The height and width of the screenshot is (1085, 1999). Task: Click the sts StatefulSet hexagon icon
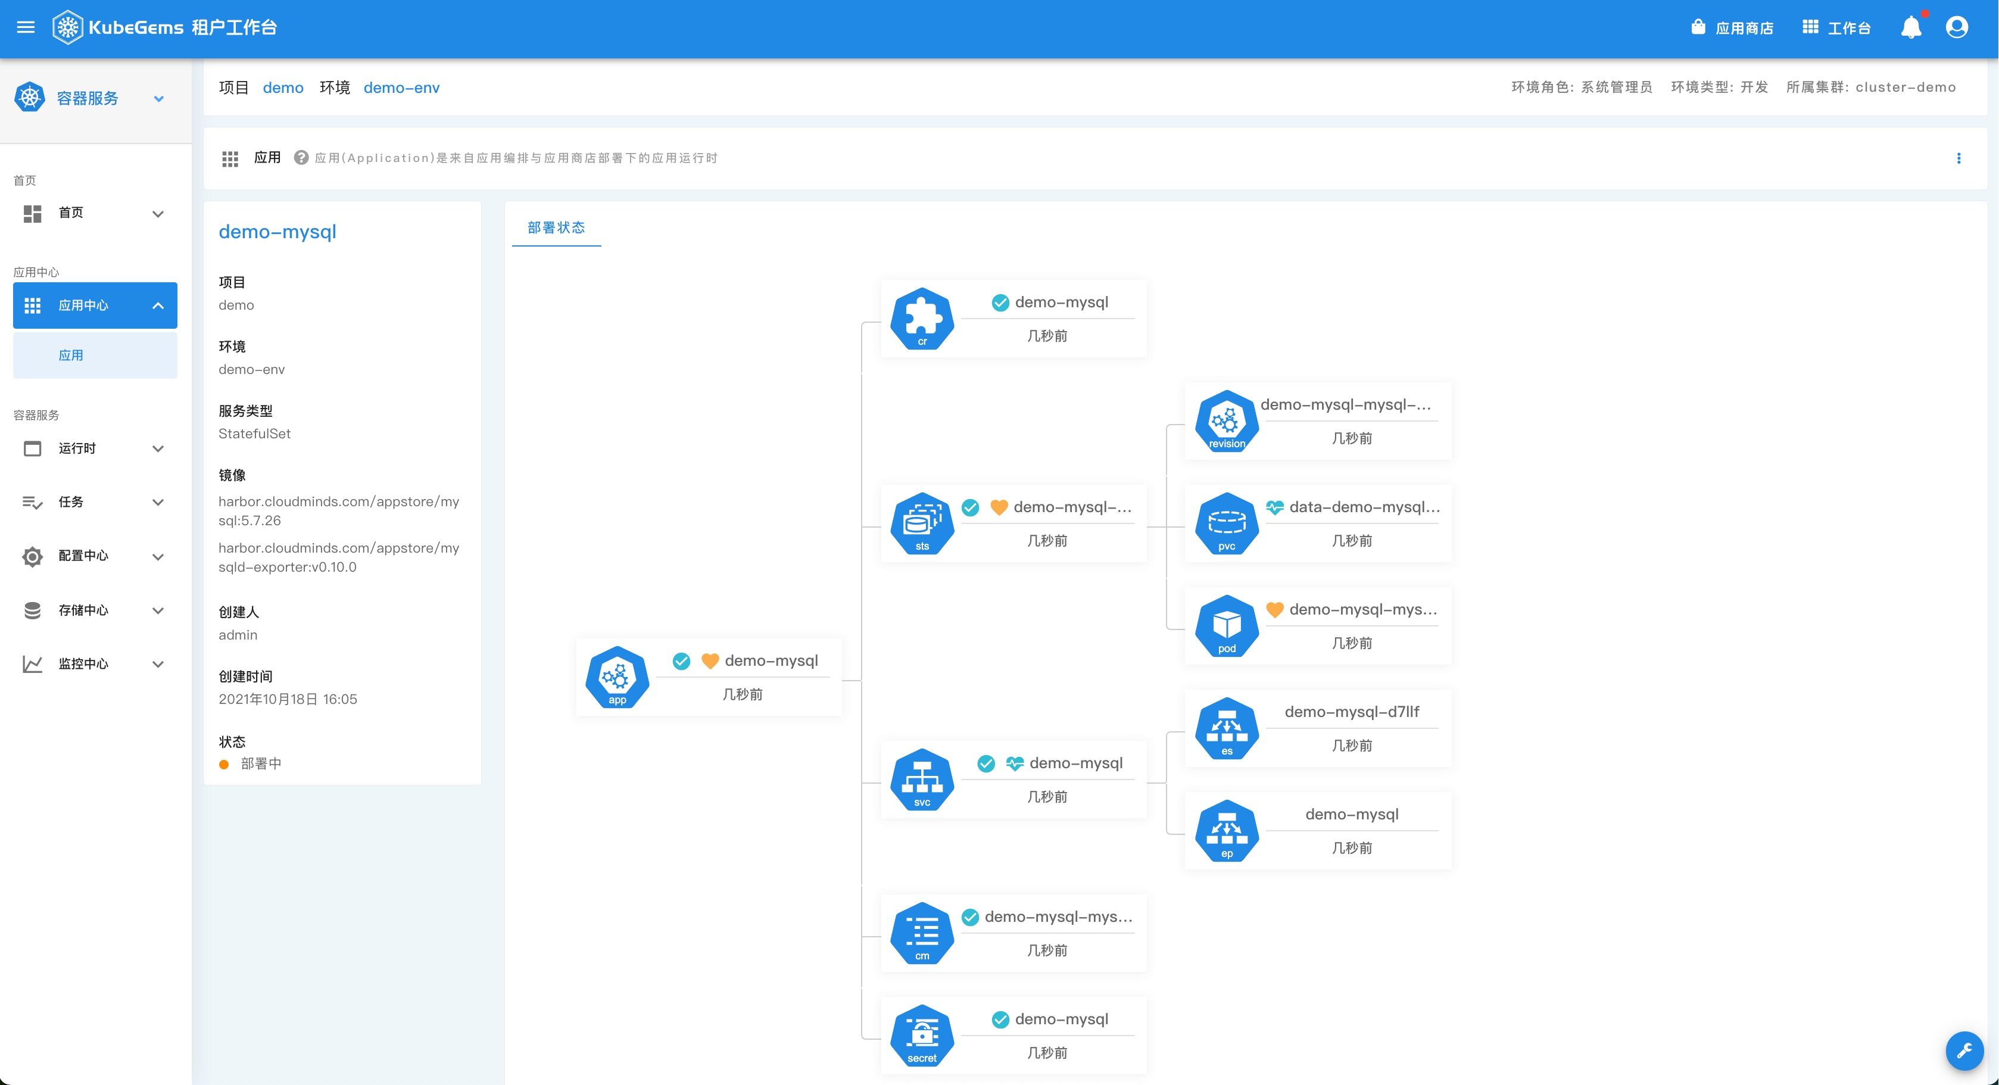922,524
